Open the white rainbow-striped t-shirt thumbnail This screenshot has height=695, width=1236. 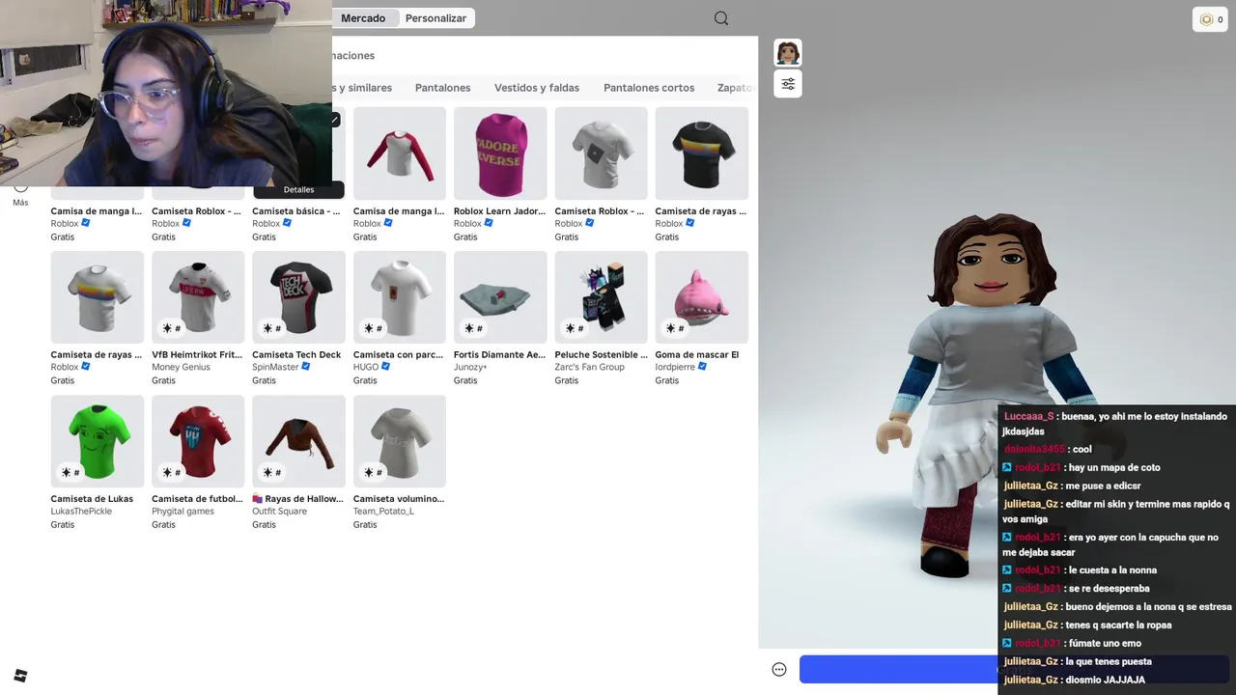click(98, 297)
